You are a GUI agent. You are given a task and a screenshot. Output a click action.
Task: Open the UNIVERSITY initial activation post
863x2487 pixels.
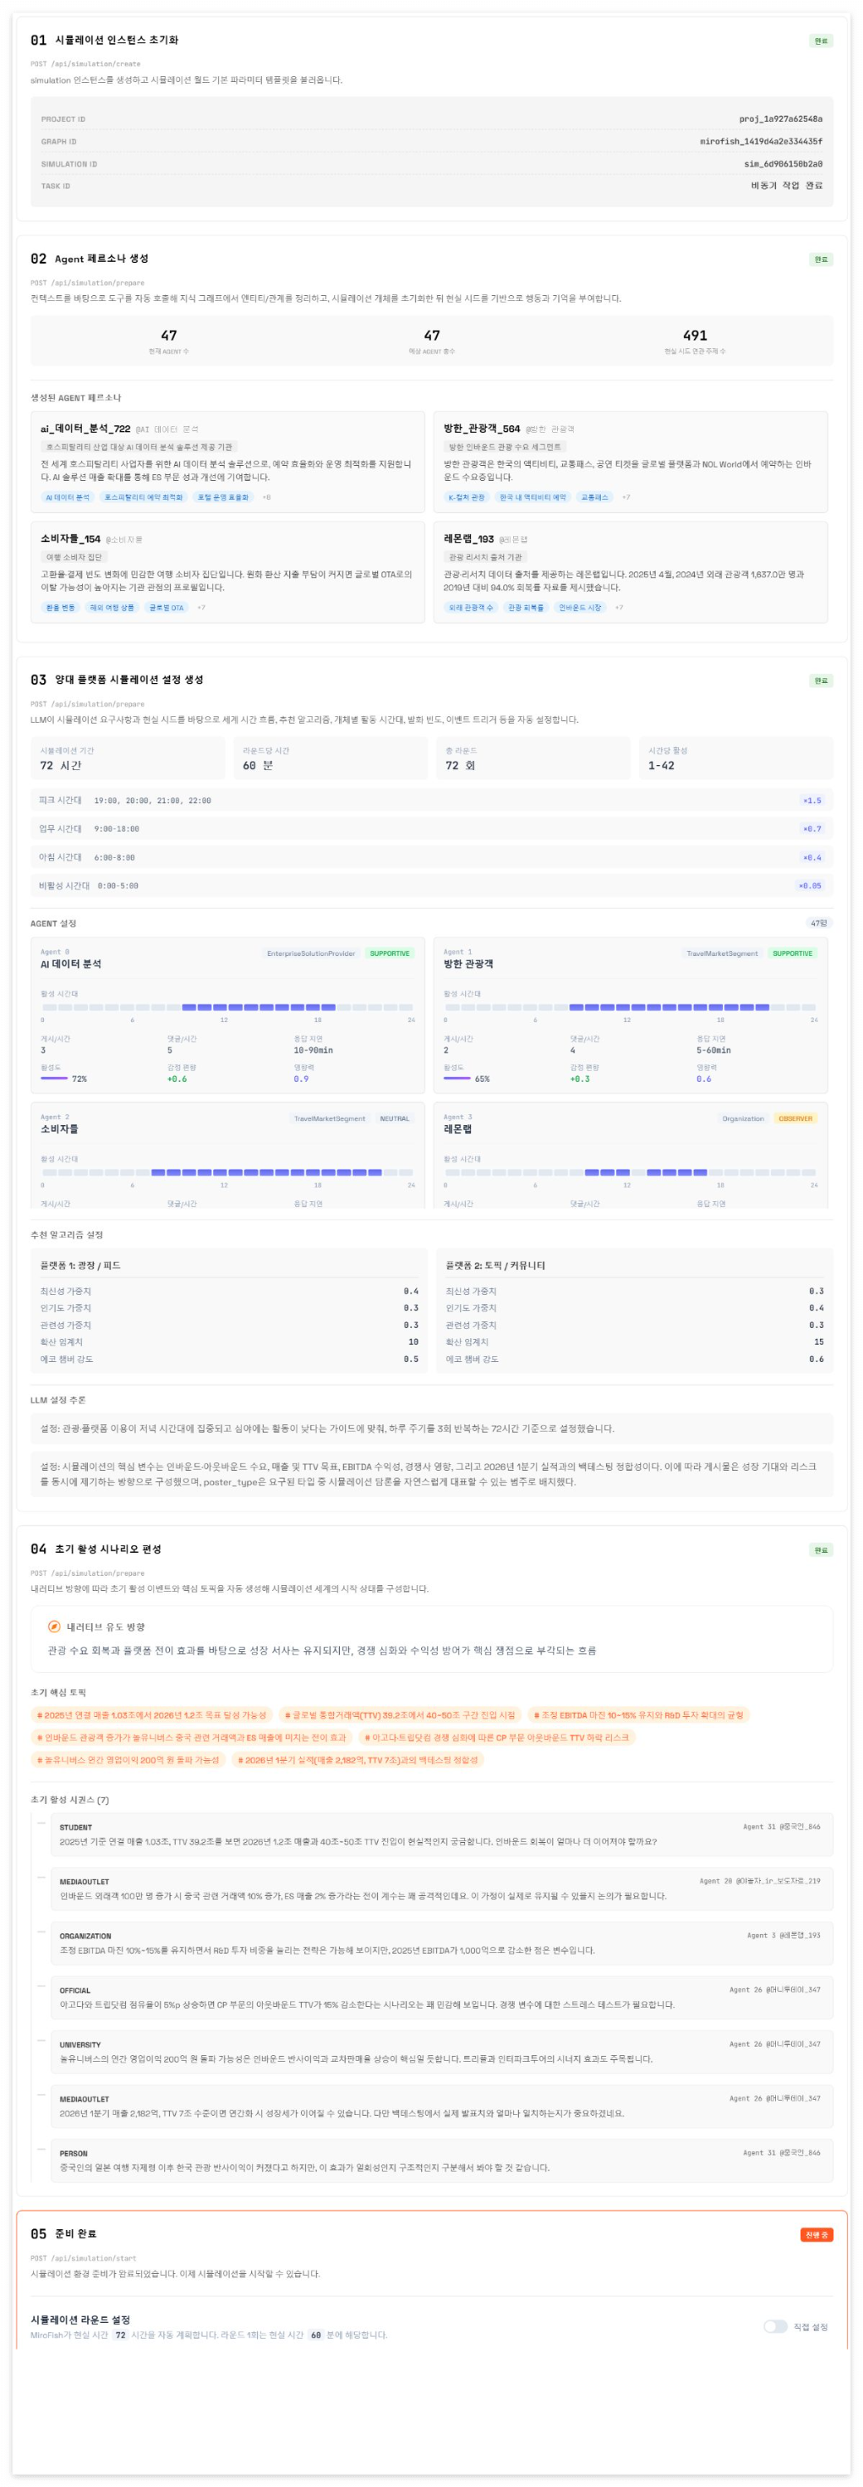tap(443, 2052)
